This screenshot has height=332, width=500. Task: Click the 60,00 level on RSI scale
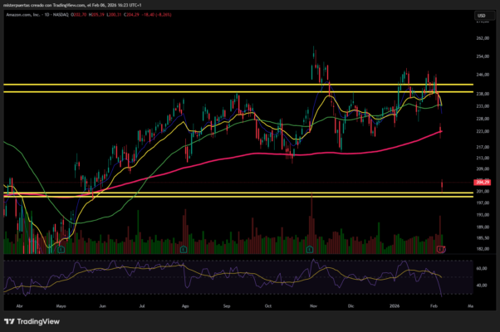click(481, 269)
